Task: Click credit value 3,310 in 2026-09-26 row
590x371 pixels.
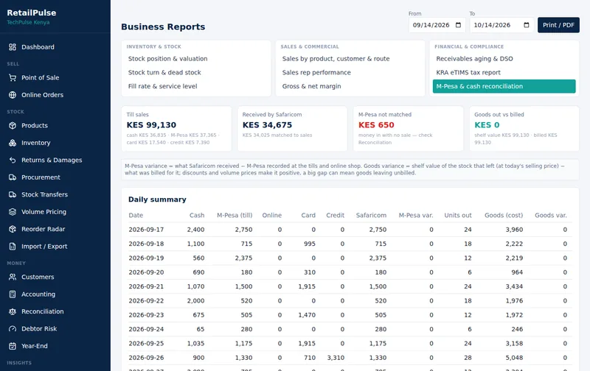Action: pyautogui.click(x=336, y=358)
